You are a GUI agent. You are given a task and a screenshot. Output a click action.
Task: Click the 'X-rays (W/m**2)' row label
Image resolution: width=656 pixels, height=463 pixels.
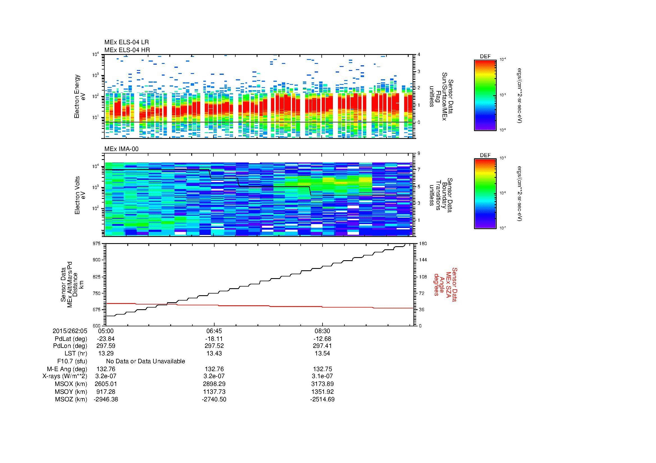65,376
